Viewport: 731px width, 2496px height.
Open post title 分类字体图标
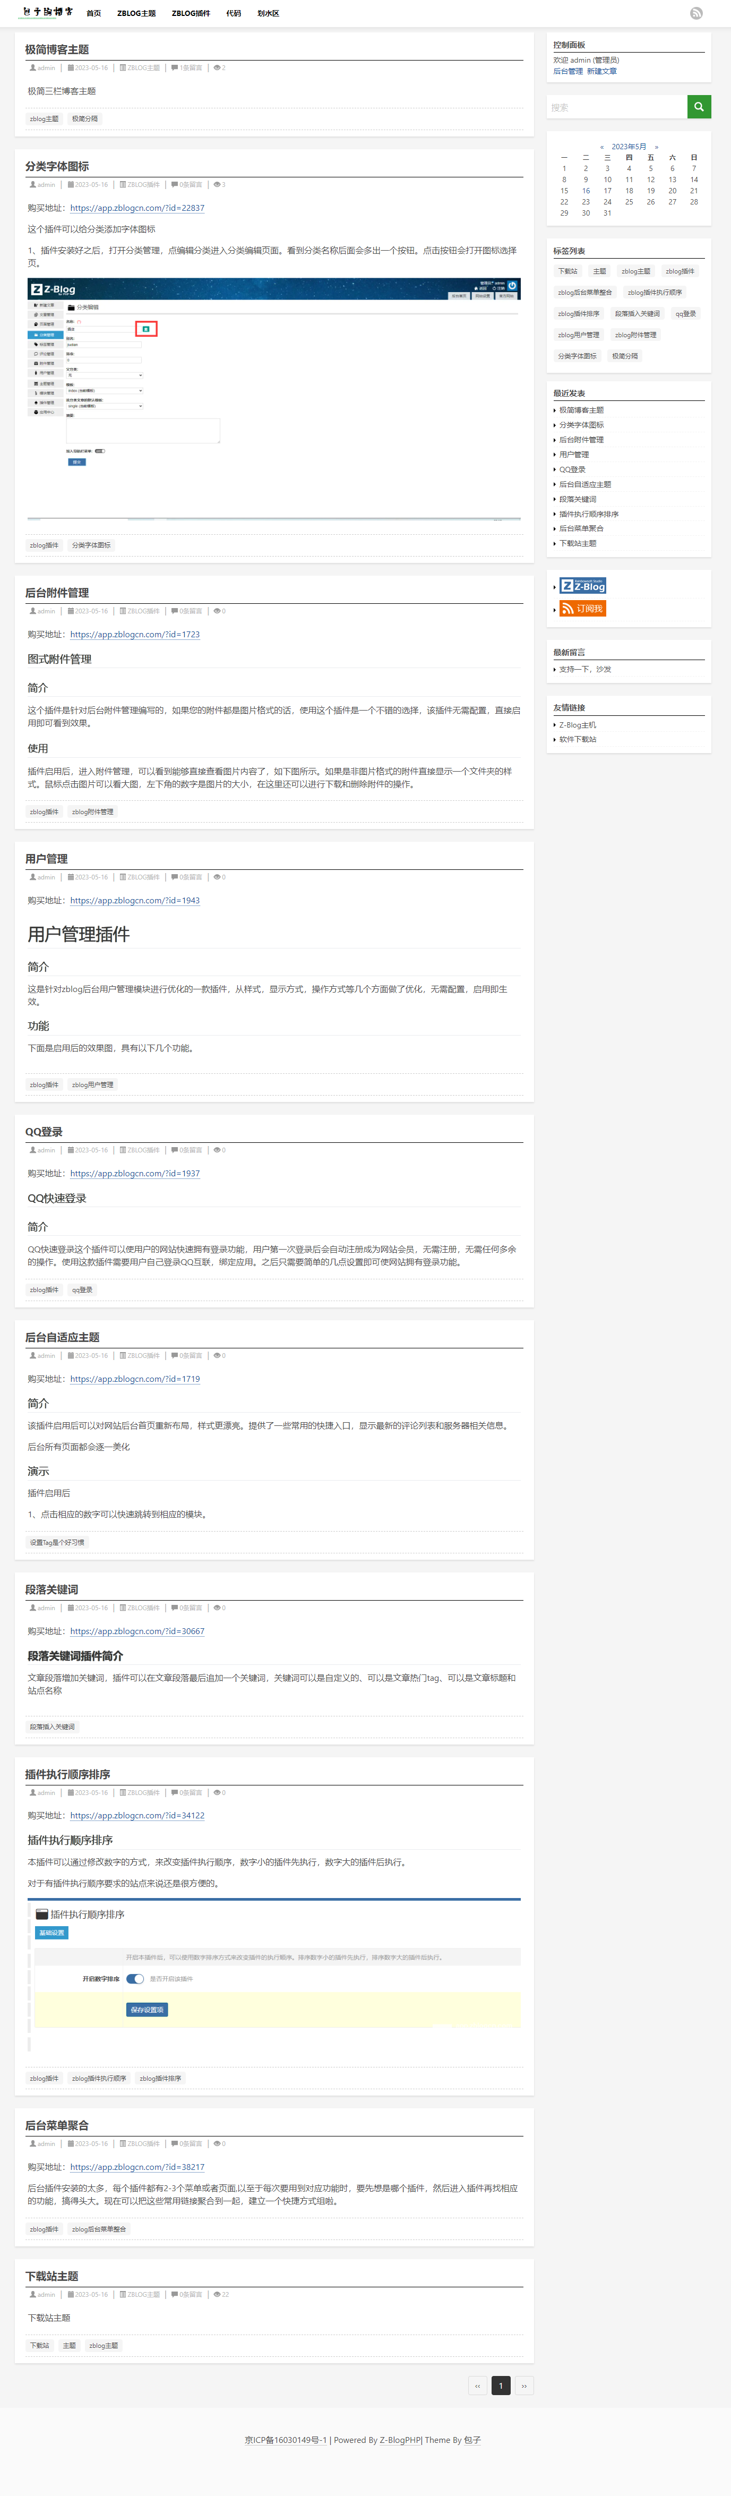point(57,167)
